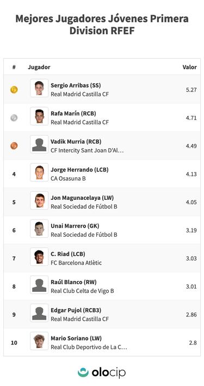This screenshot has width=204, height=386.
Task: Click the olocip brand name text
Action: (x=109, y=373)
